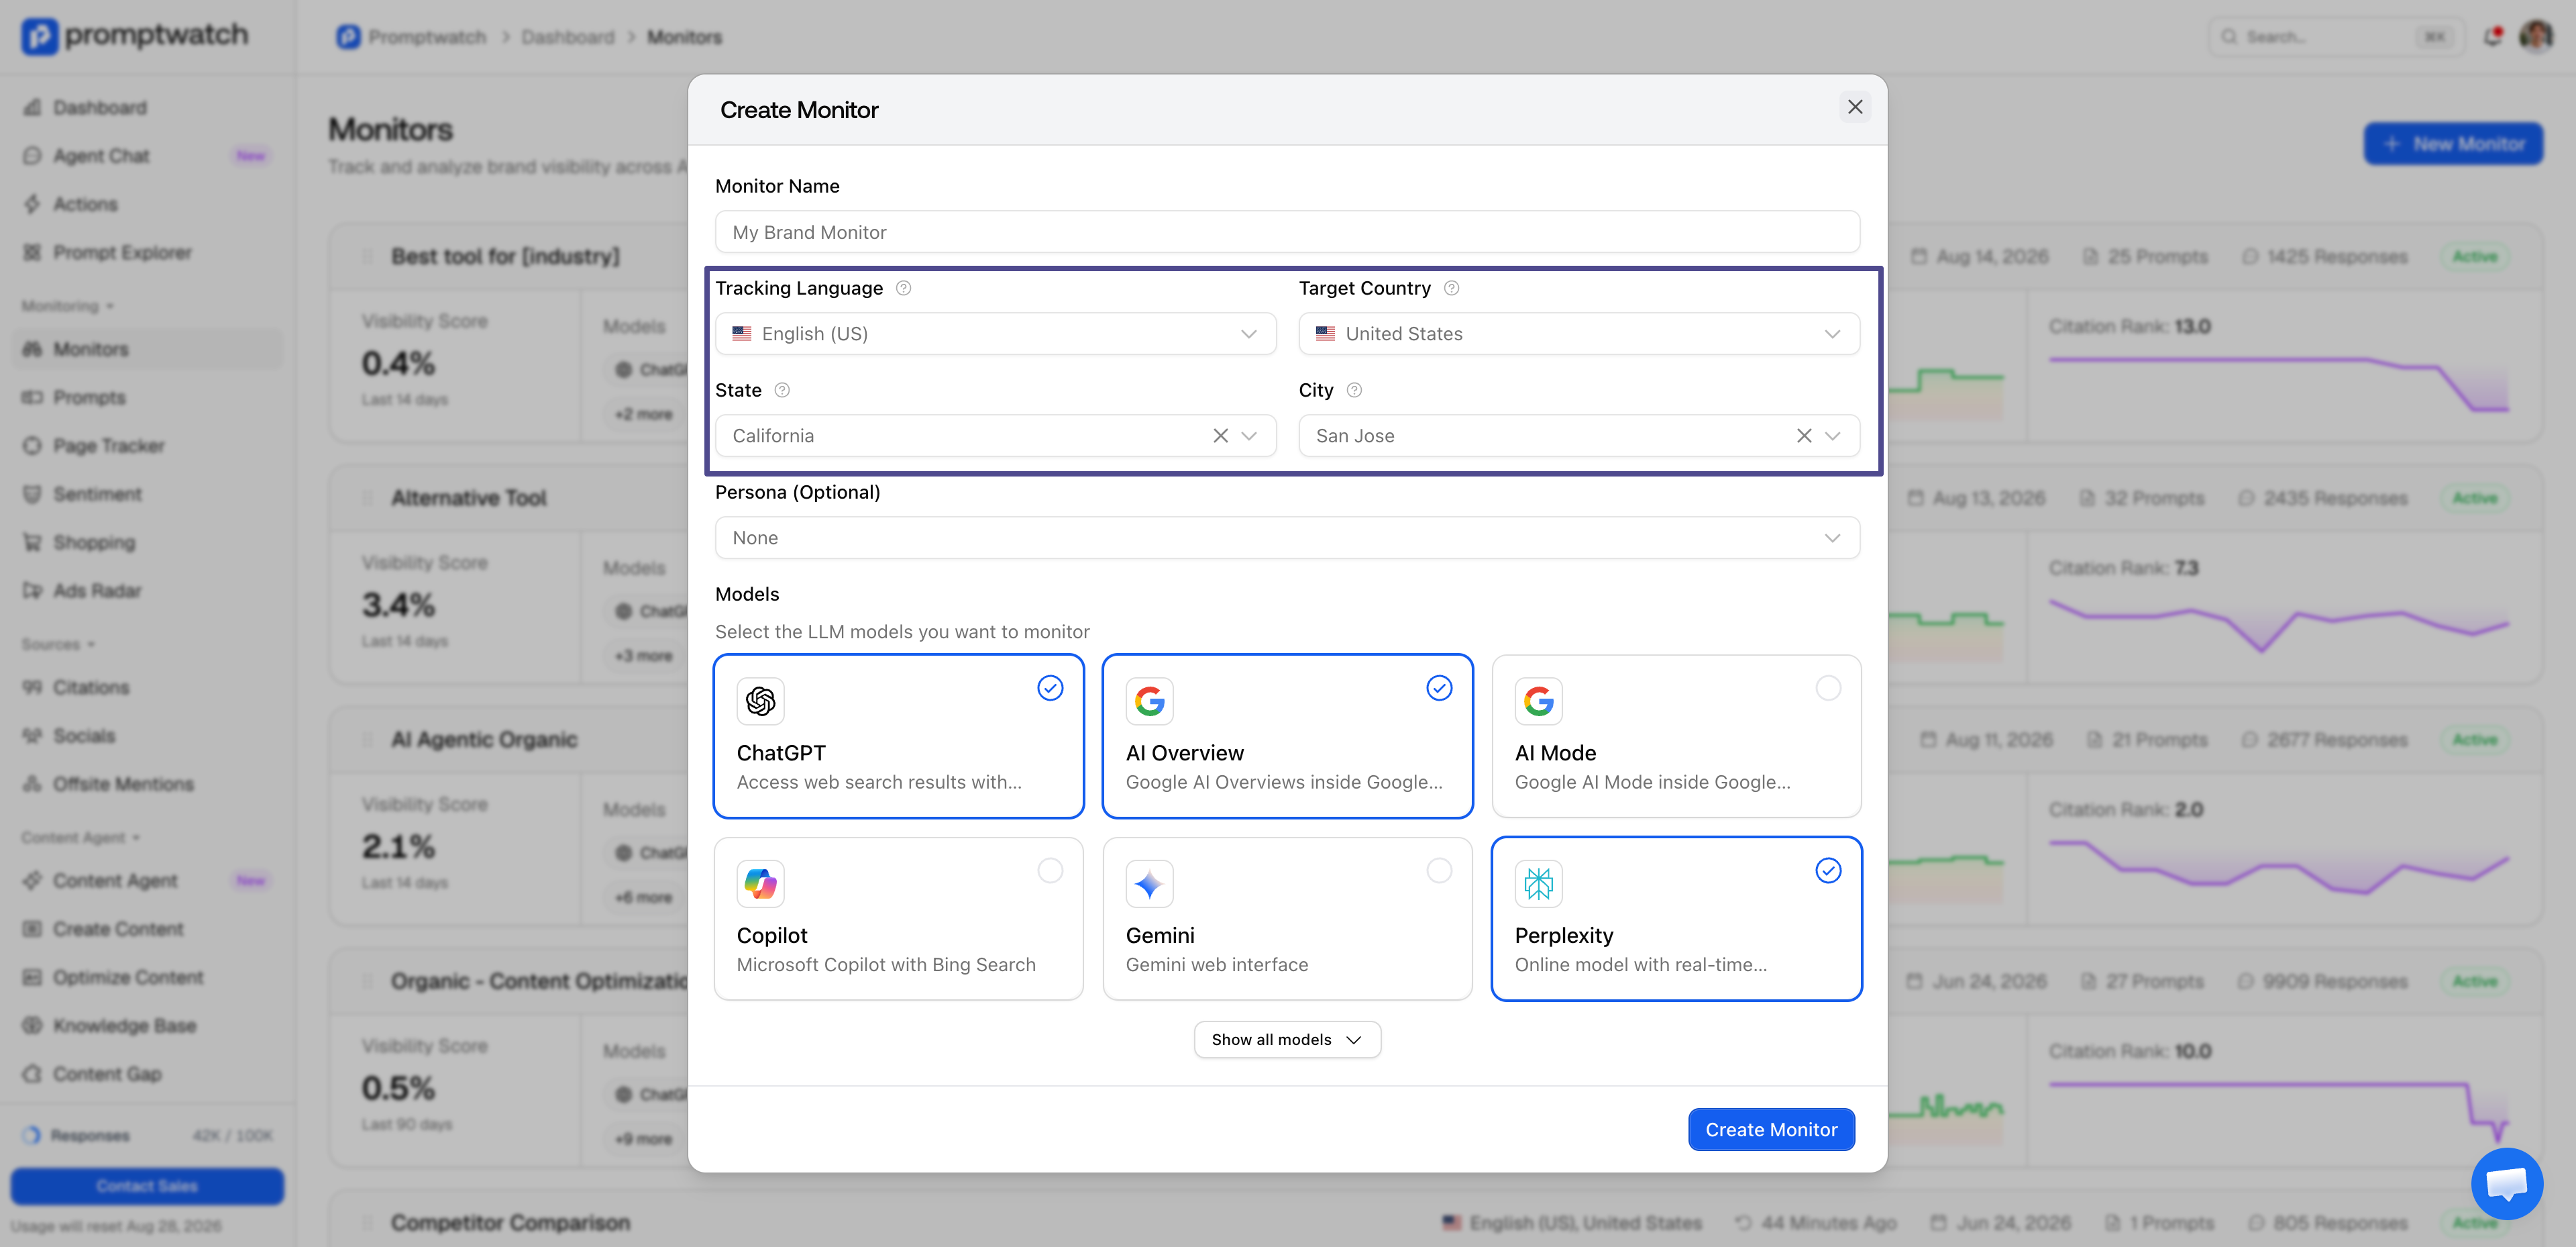Click the Ads Radar sidebar icon
Image resolution: width=2576 pixels, height=1247 pixels.
pos(33,591)
